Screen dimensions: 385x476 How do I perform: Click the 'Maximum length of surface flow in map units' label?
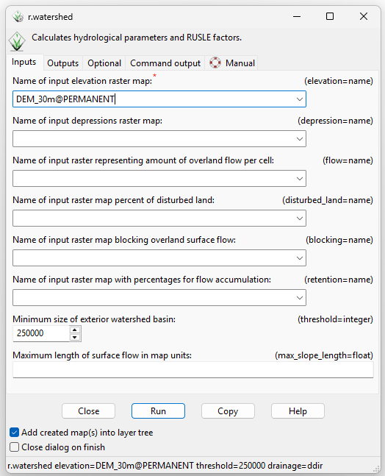102,355
